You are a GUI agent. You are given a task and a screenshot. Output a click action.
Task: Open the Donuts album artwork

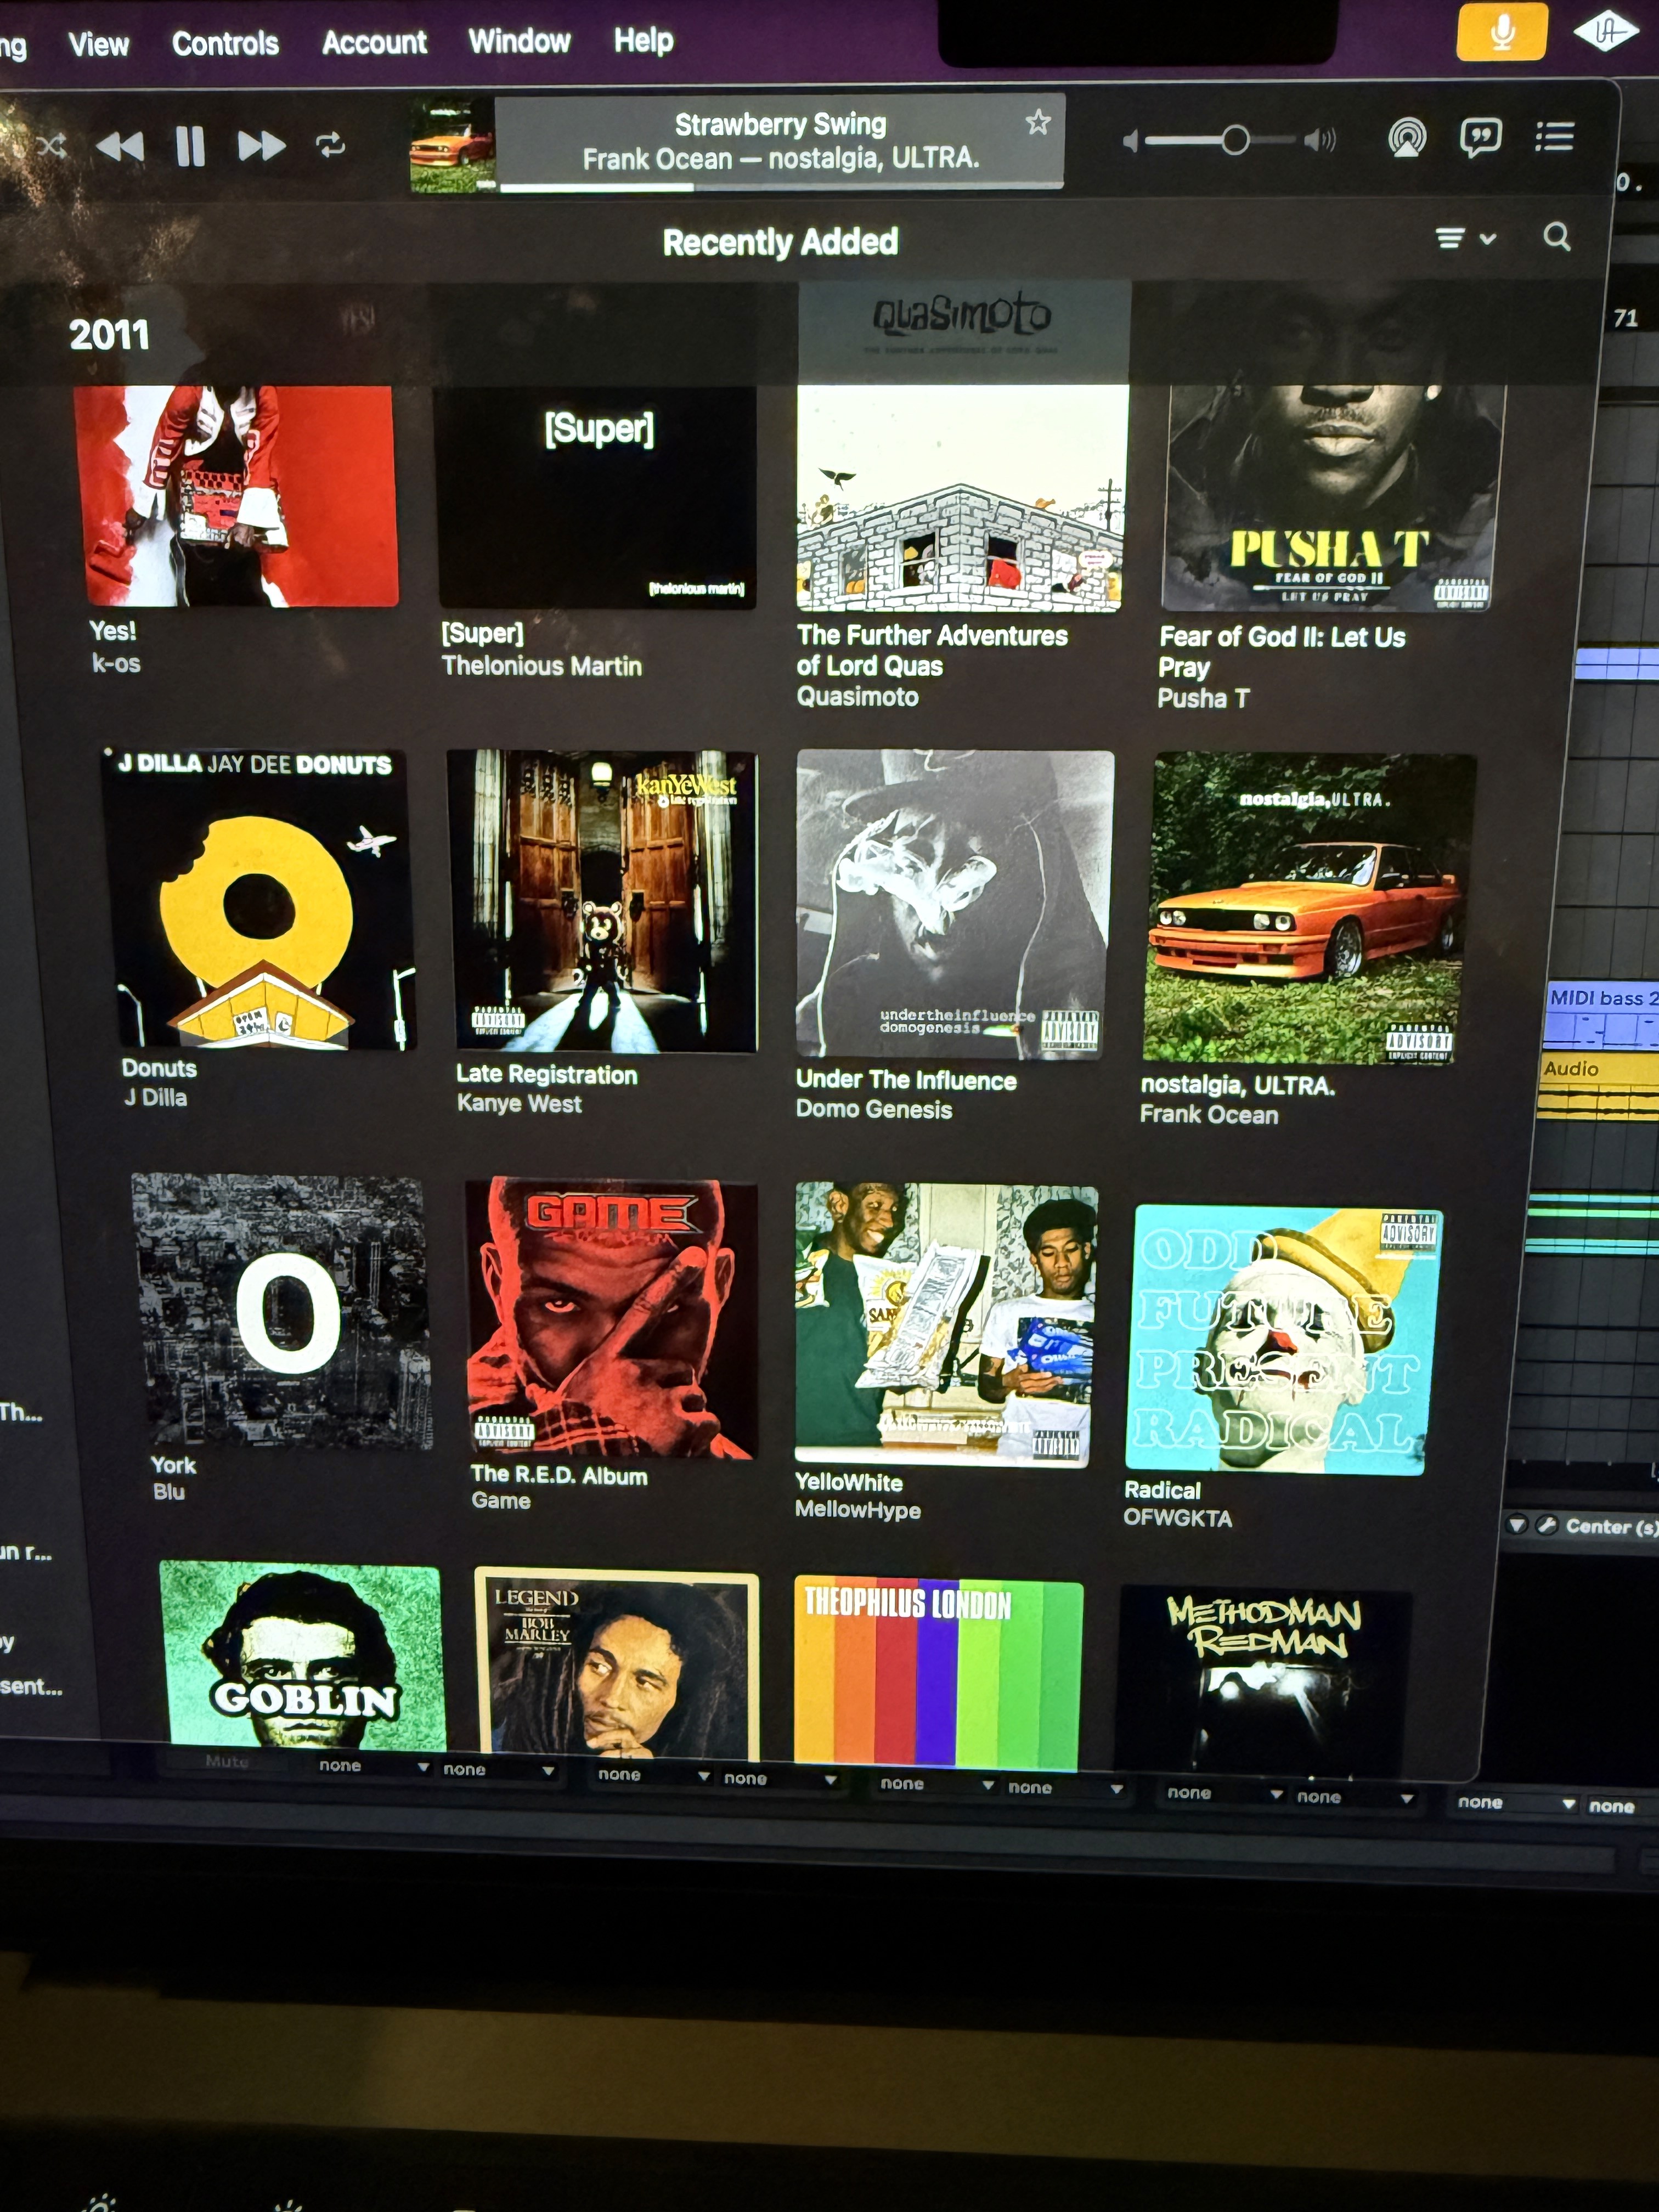(x=260, y=900)
